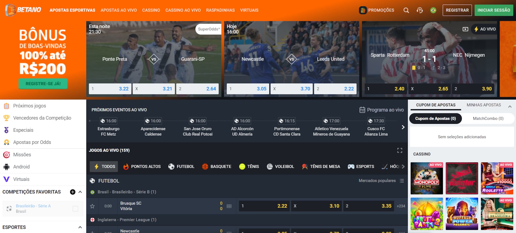516x233 pixels.
Task: Click Registre-se Já bonus button
Action: [x=43, y=84]
